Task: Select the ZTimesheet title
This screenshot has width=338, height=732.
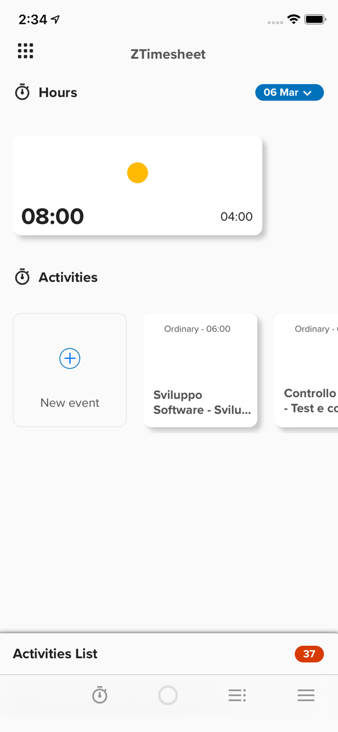Action: point(168,54)
